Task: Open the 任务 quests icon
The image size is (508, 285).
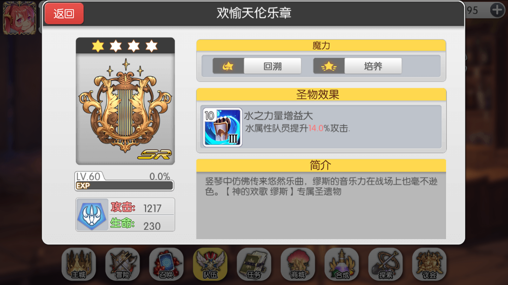Action: point(254,264)
